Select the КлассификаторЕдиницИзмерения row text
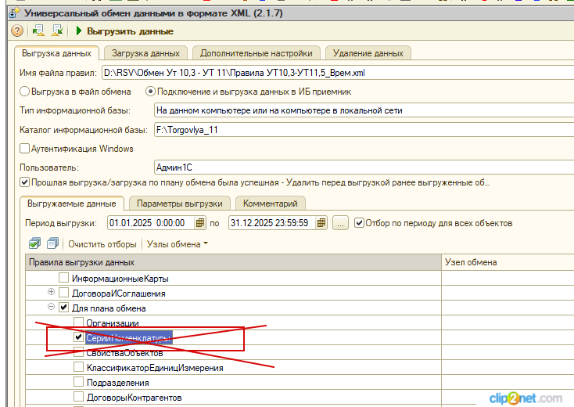The image size is (574, 407). click(155, 368)
